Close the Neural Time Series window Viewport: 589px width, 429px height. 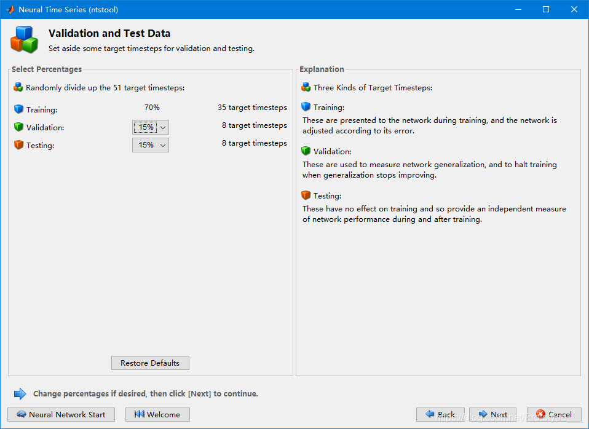click(x=574, y=9)
